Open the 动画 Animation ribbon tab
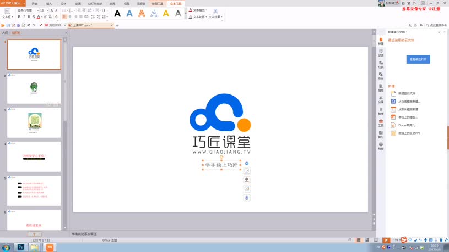The height and width of the screenshot is (252, 449). point(78,4)
